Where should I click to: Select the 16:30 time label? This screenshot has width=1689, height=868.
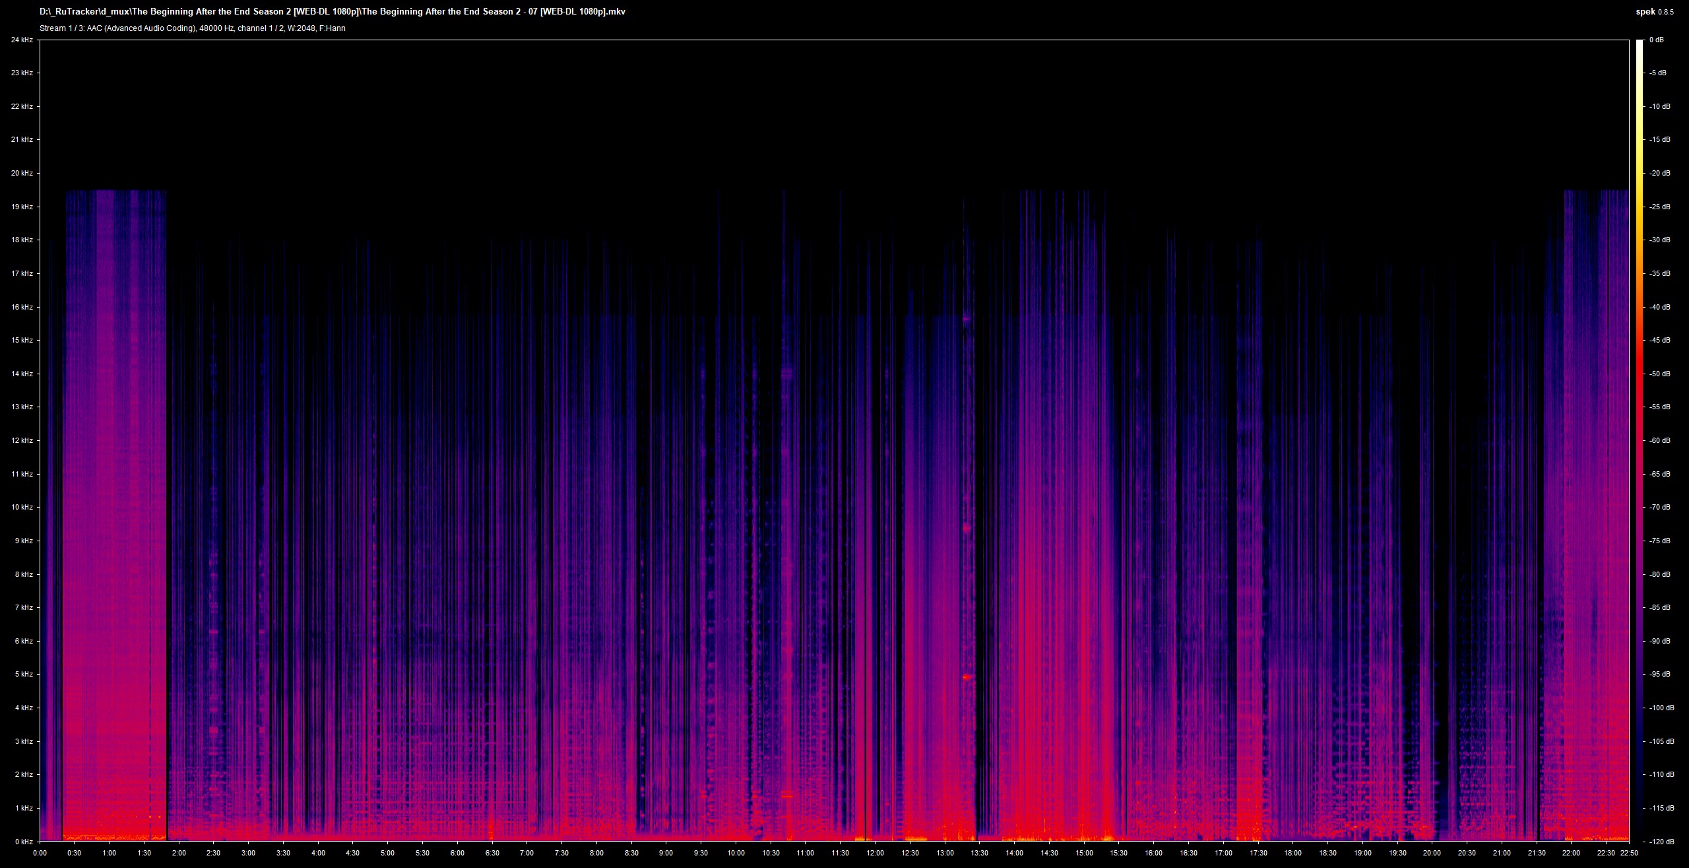point(1188,853)
